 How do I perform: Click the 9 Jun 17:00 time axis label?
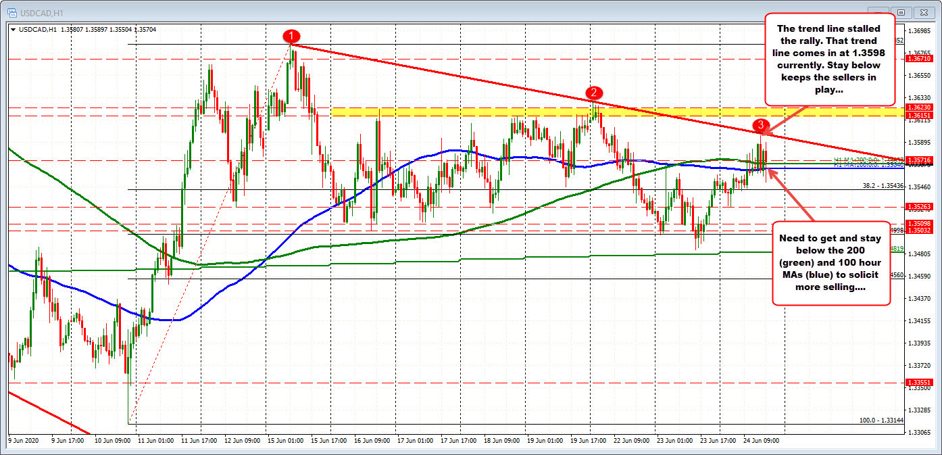click(69, 440)
